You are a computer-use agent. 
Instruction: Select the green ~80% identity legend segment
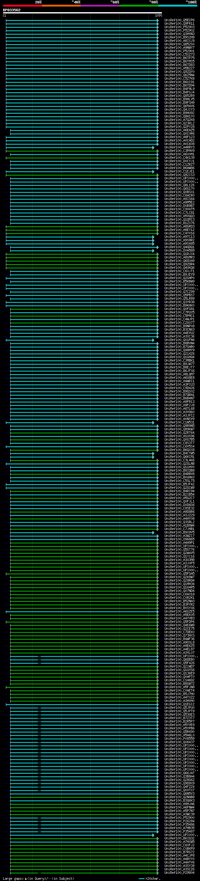click(138, 6)
